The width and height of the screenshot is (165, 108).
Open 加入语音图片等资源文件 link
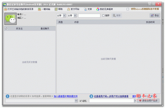[x=66, y=96]
